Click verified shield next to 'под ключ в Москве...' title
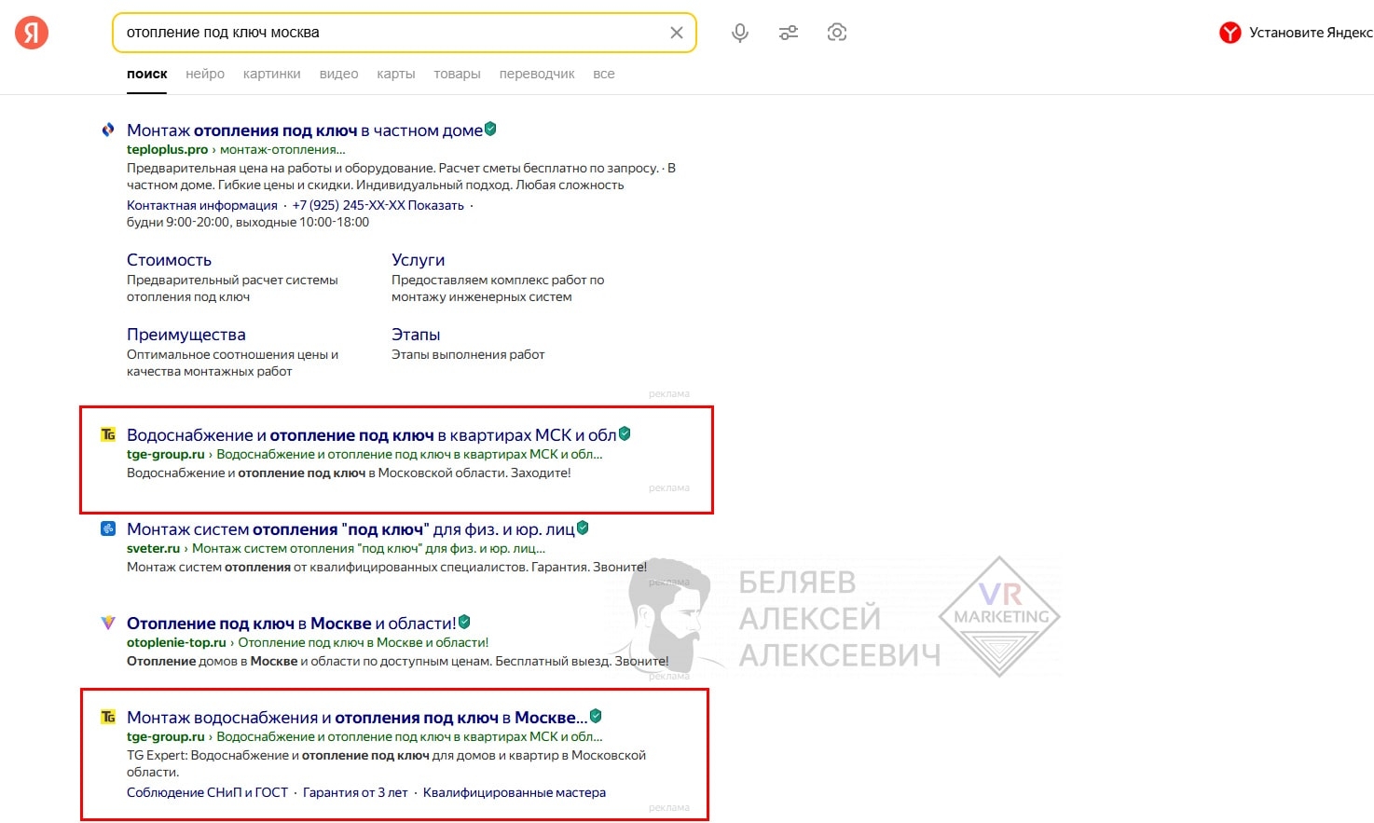This screenshot has height=823, width=1374. 596,717
